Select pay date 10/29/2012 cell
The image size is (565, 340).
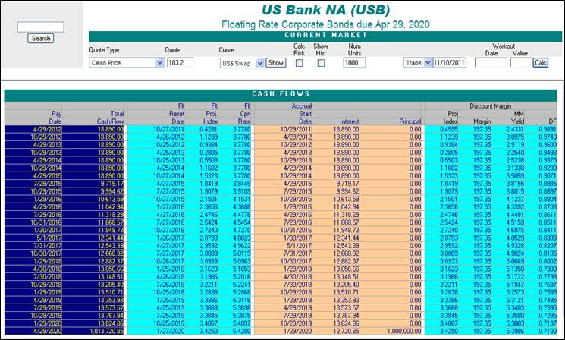33,137
